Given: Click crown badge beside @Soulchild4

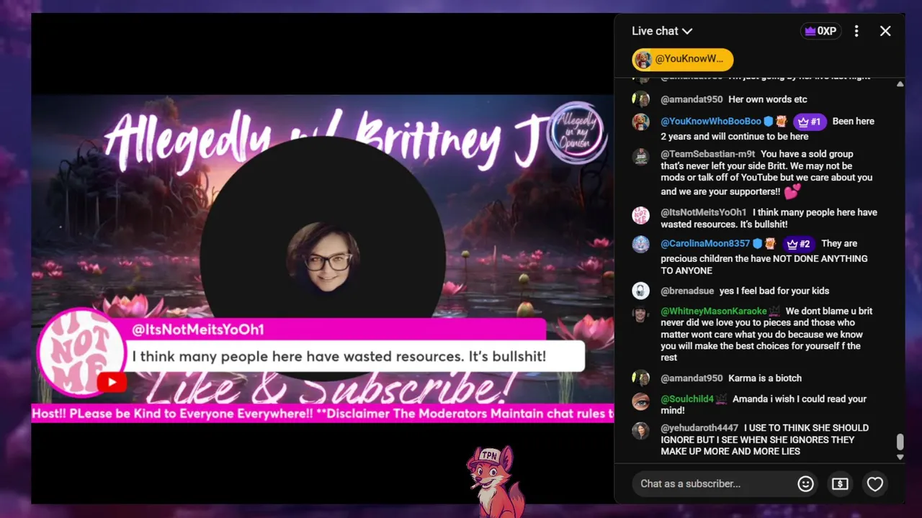Looking at the screenshot, I should tap(721, 399).
